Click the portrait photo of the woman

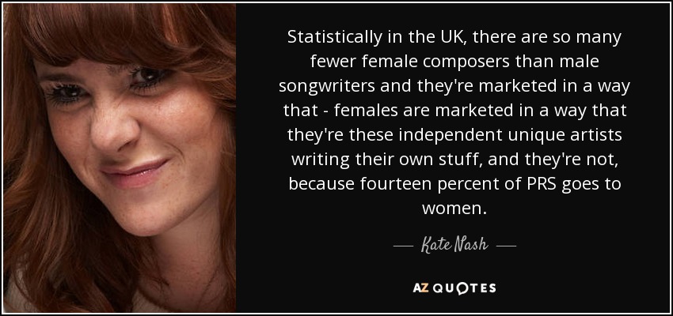(127, 158)
